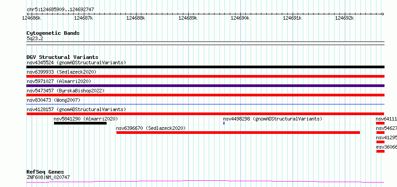Click the red bar under nsv41295

pyautogui.click(x=380, y=142)
